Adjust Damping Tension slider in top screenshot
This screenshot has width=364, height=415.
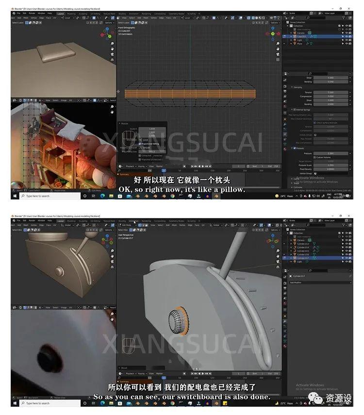pyautogui.click(x=331, y=92)
